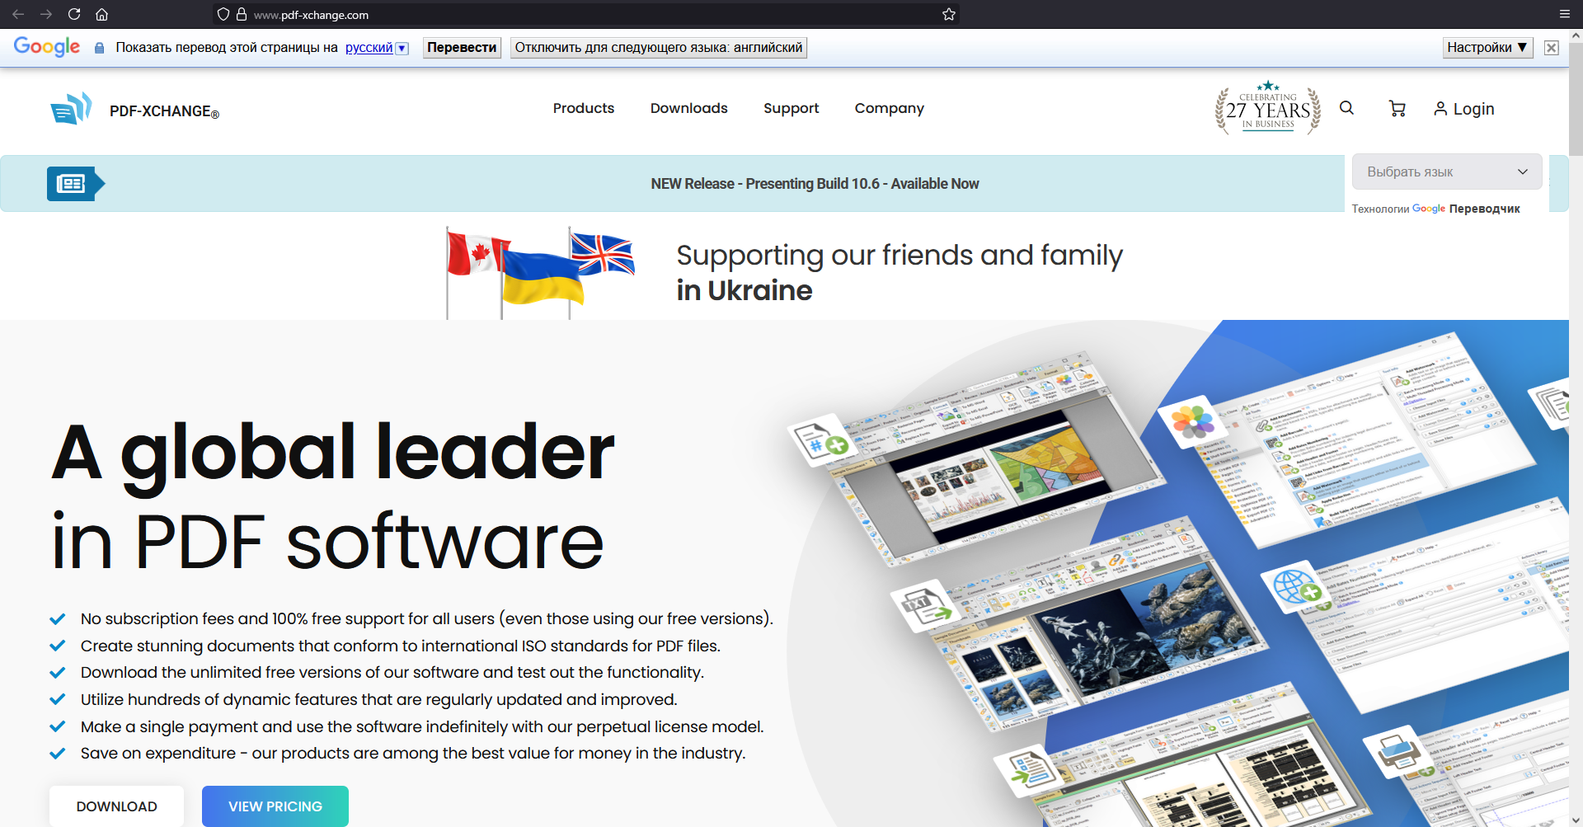Open the Downloads menu
The height and width of the screenshot is (827, 1583).
(x=689, y=108)
